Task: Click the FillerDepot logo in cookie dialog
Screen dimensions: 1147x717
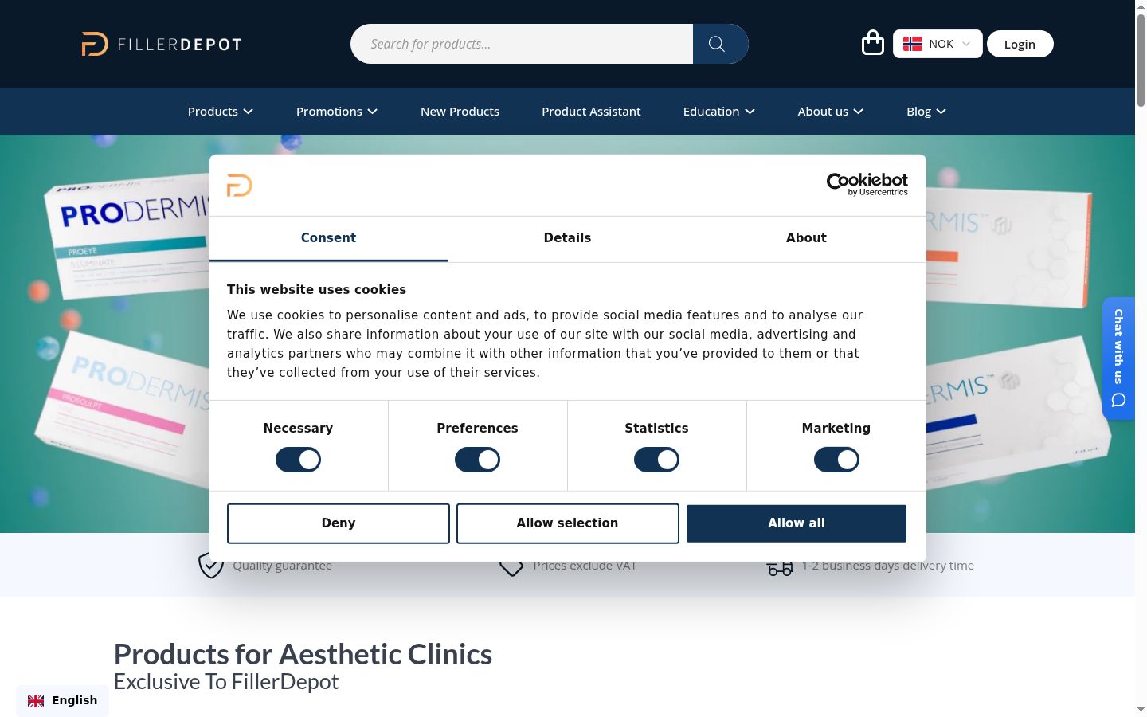Action: coord(240,185)
